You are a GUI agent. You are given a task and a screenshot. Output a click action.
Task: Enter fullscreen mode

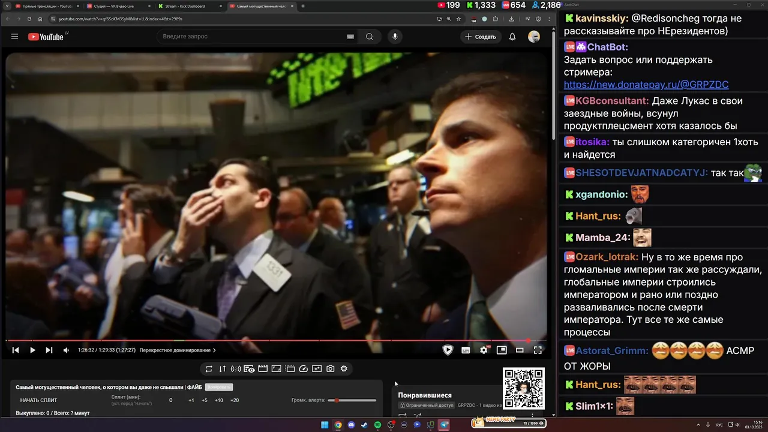tap(538, 350)
